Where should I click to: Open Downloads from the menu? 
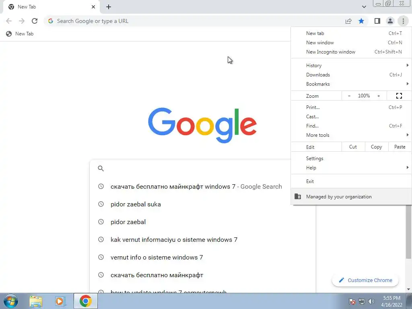click(x=351, y=74)
